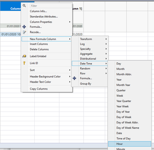Screen dimensions: 154x150
Task: Expand the Transform submenu
Action: [x=90, y=39]
